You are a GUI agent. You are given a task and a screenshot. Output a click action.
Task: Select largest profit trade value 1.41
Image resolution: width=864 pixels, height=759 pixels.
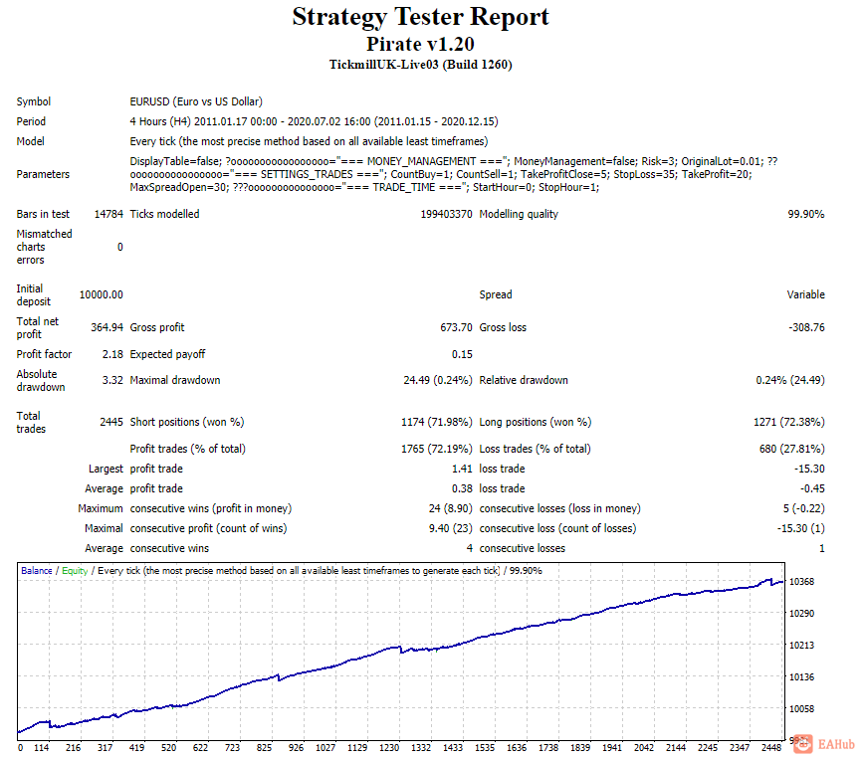point(462,469)
